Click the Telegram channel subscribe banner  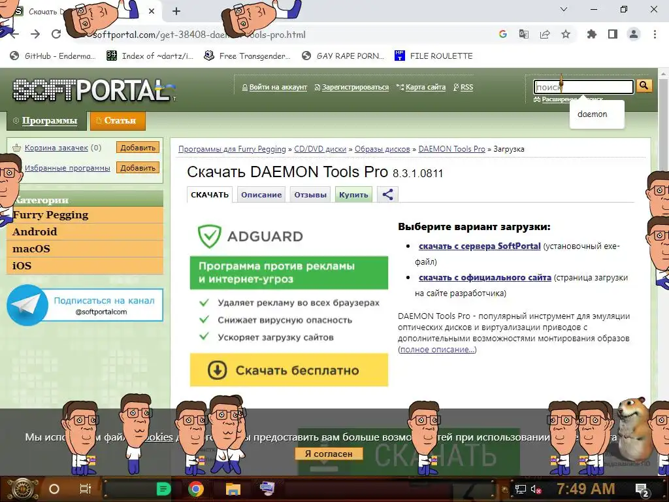click(x=85, y=305)
